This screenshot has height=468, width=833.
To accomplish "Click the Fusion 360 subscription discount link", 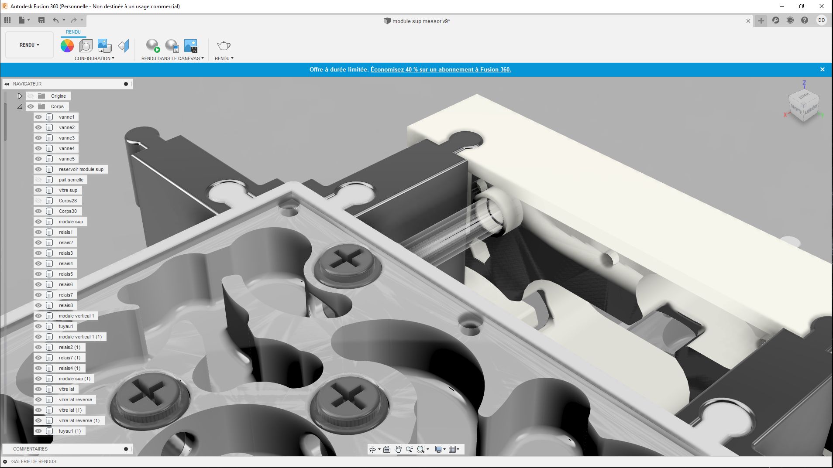I will tap(441, 69).
